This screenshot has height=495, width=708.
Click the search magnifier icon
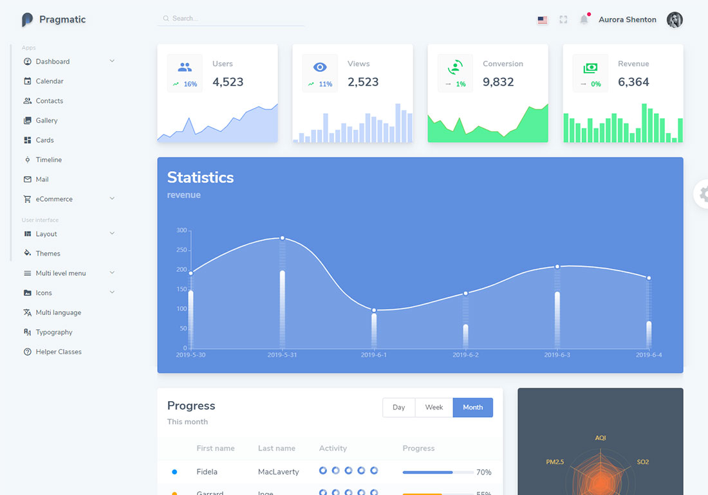click(x=165, y=19)
